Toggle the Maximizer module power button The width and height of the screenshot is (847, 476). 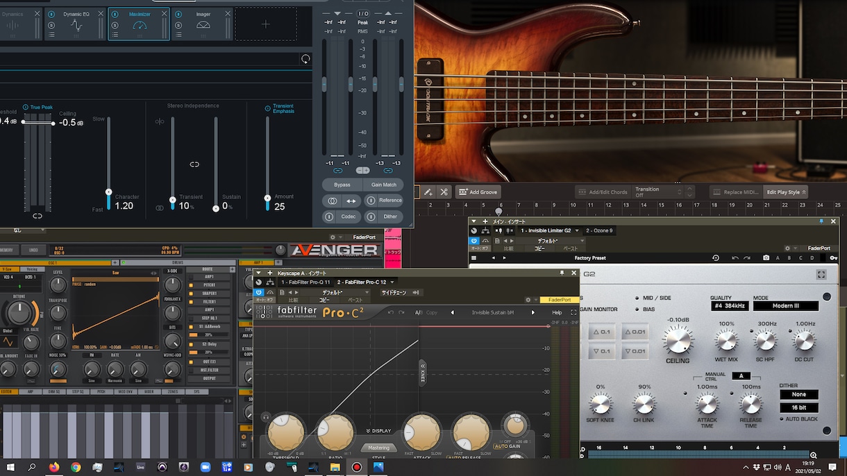pos(115,14)
